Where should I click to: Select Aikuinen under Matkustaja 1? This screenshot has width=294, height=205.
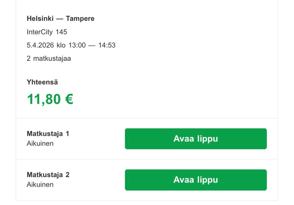click(40, 143)
